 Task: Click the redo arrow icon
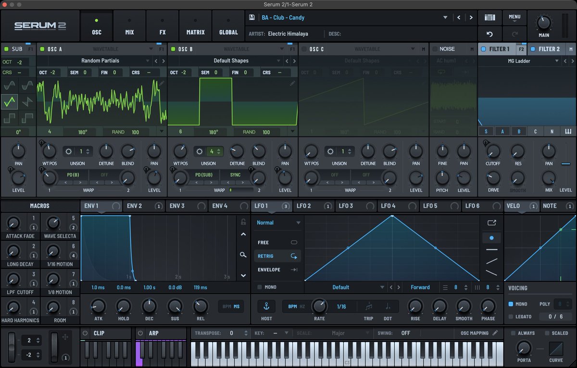pos(514,34)
